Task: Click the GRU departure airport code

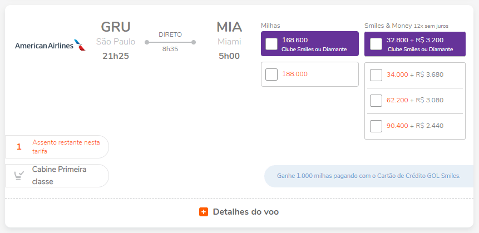Action: (x=116, y=27)
